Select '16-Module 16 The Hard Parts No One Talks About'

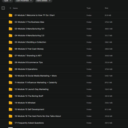pos(38,116)
